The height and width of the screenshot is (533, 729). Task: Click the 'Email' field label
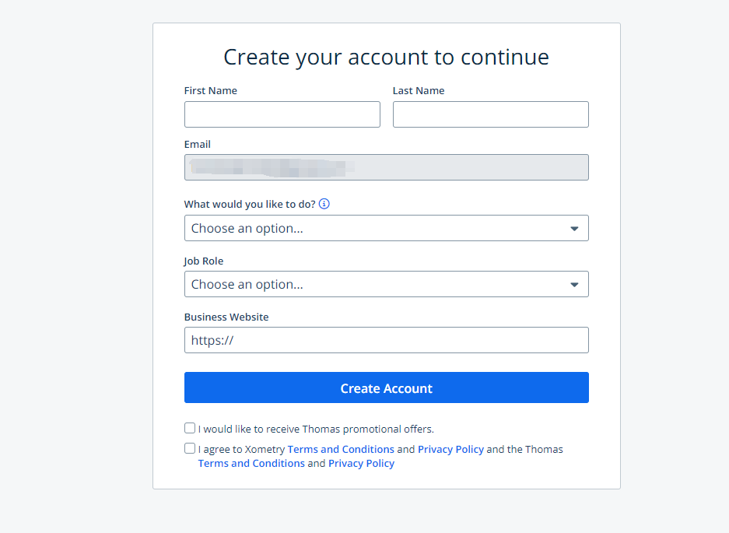point(198,144)
